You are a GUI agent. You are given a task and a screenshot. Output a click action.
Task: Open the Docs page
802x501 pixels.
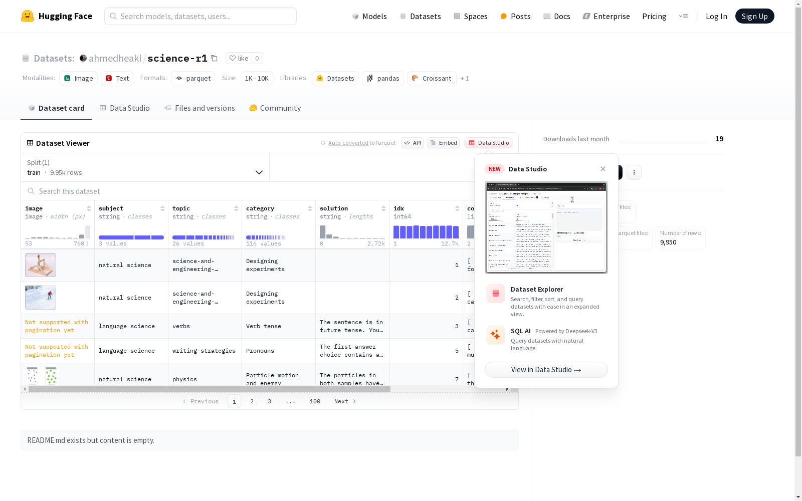pyautogui.click(x=556, y=16)
